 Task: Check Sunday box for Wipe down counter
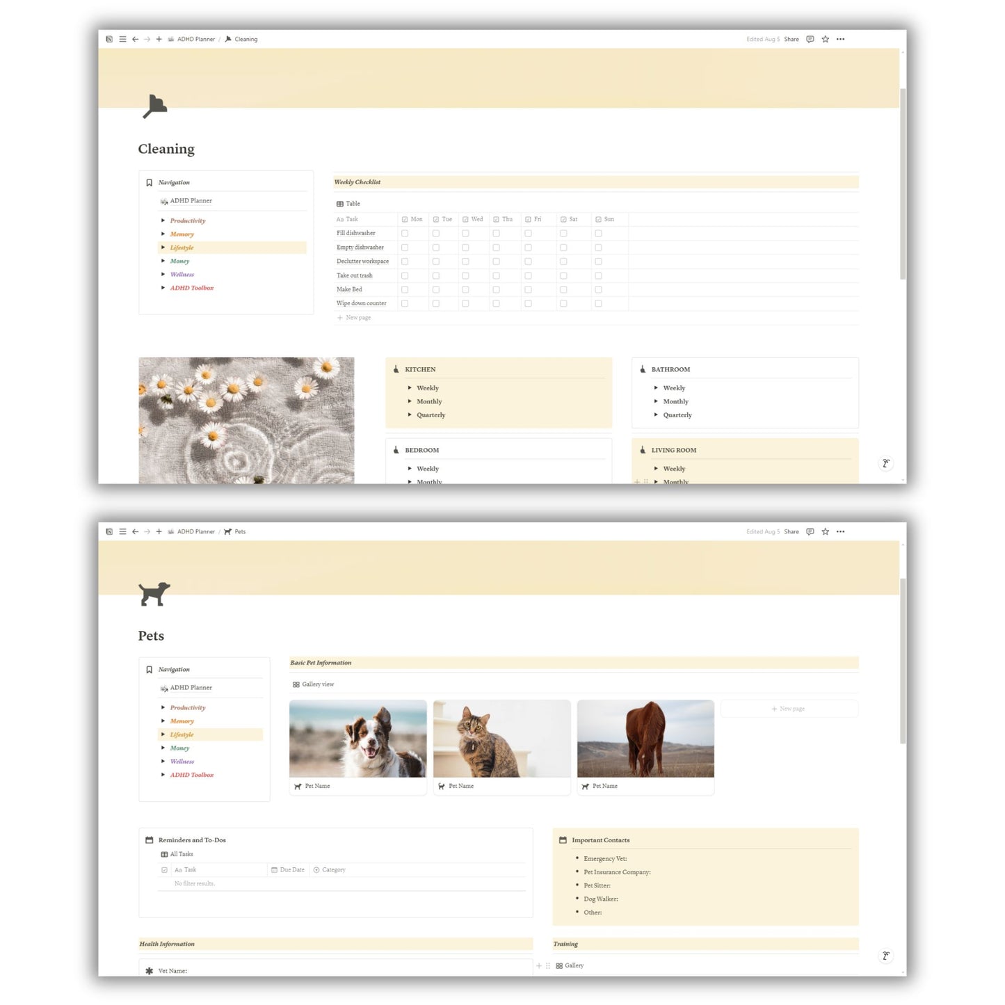click(x=598, y=304)
